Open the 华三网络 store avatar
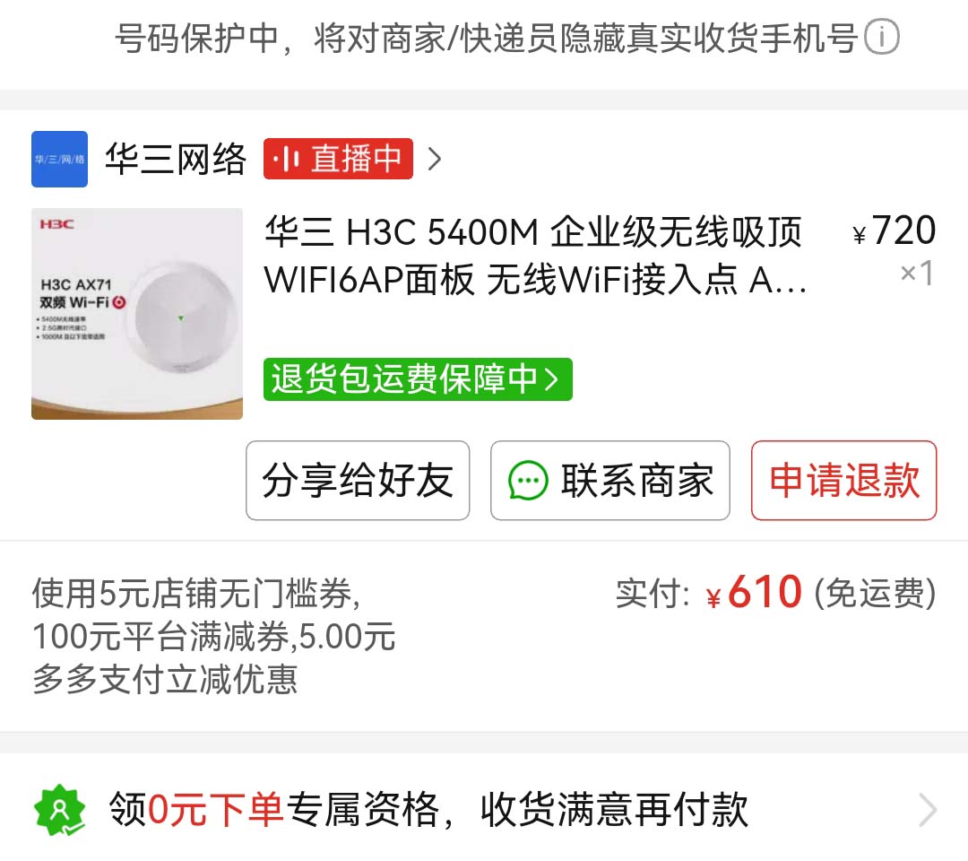The width and height of the screenshot is (968, 861). pyautogui.click(x=59, y=159)
